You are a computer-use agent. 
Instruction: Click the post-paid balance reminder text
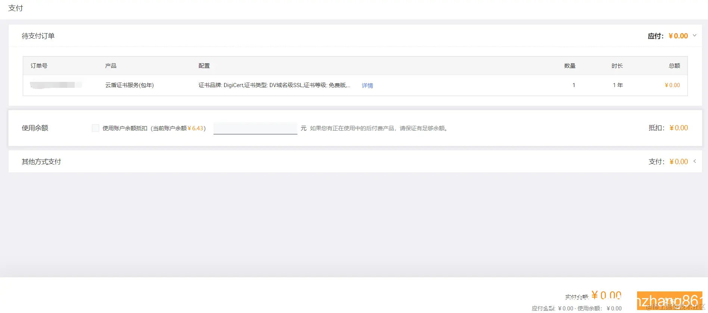pyautogui.click(x=379, y=128)
